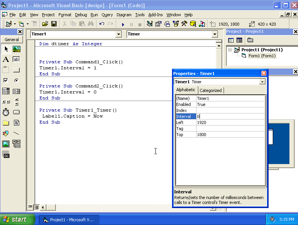Switch to the Categorized properties tab

pos(210,90)
